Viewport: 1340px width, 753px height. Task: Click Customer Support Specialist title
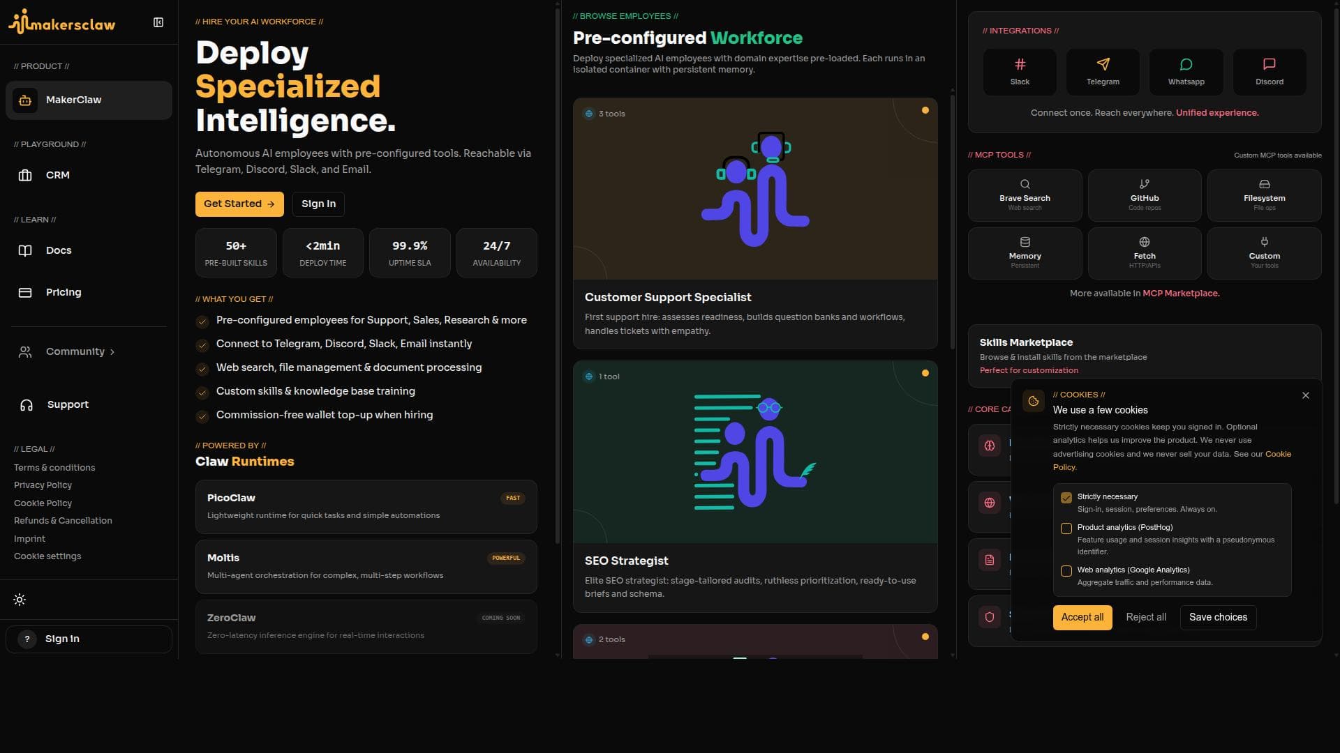point(668,297)
